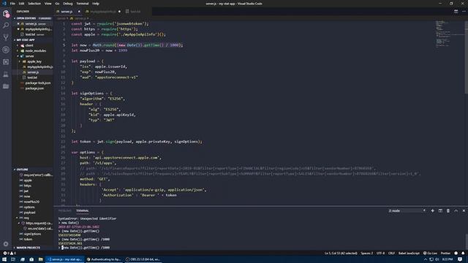
Task: Add a new terminal with plus icon
Action: [432, 210]
